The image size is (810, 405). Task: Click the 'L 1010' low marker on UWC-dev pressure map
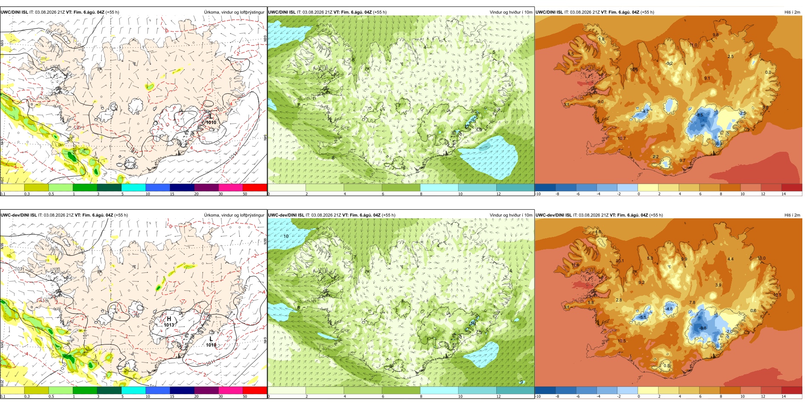tap(211, 342)
